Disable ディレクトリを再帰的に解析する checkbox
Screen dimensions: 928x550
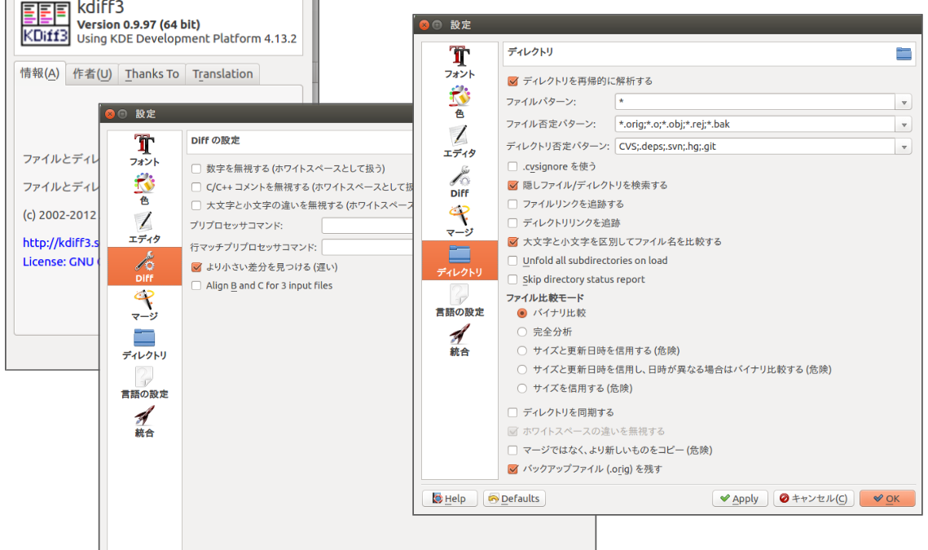coord(512,81)
